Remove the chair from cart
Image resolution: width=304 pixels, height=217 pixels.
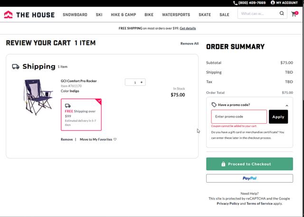pyautogui.click(x=66, y=139)
